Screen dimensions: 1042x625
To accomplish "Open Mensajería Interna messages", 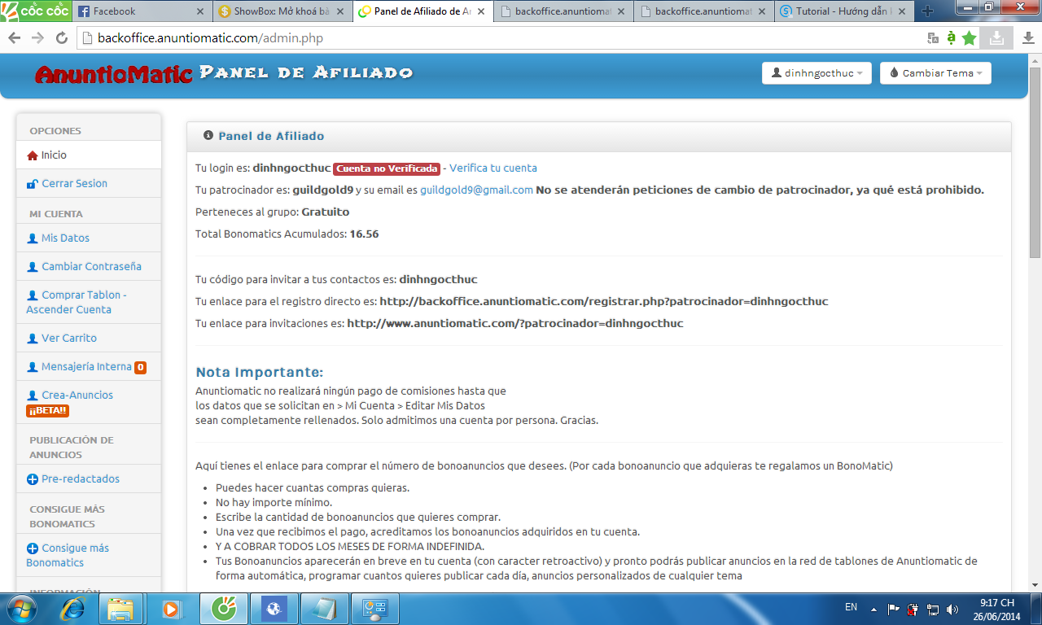I will click(x=89, y=366).
